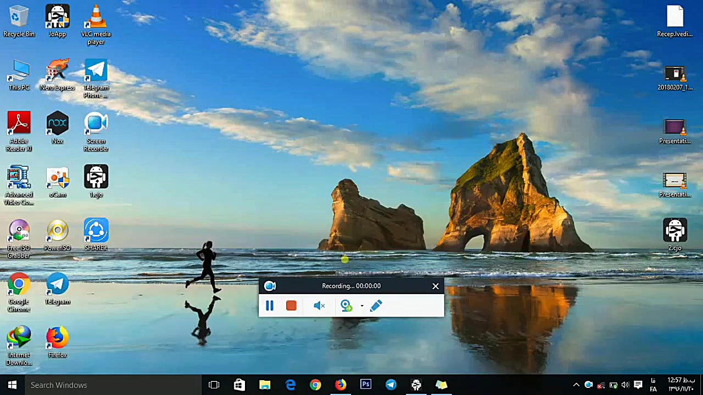Viewport: 703px width, 395px height.
Task: Close the recording toolbar
Action: click(436, 286)
